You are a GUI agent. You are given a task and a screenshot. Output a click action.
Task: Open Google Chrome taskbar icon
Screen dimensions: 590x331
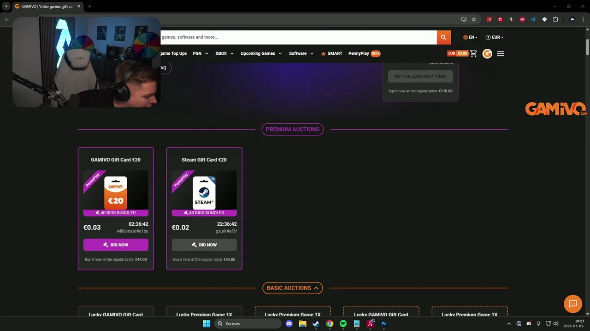[330, 324]
